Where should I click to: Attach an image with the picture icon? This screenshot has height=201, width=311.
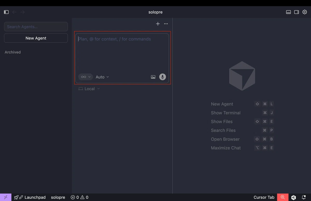coord(153,77)
